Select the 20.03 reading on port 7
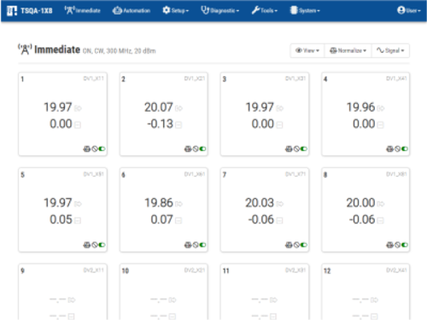 point(260,203)
